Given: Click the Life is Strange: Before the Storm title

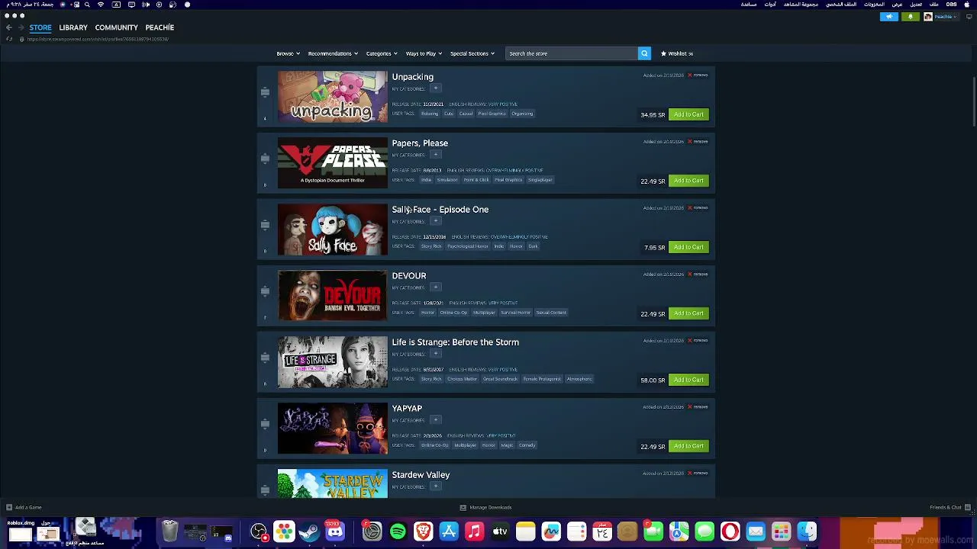Looking at the screenshot, I should pos(455,342).
